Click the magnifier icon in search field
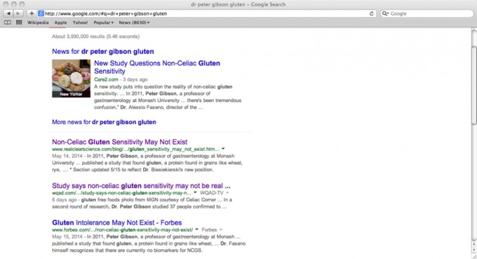 385,13
